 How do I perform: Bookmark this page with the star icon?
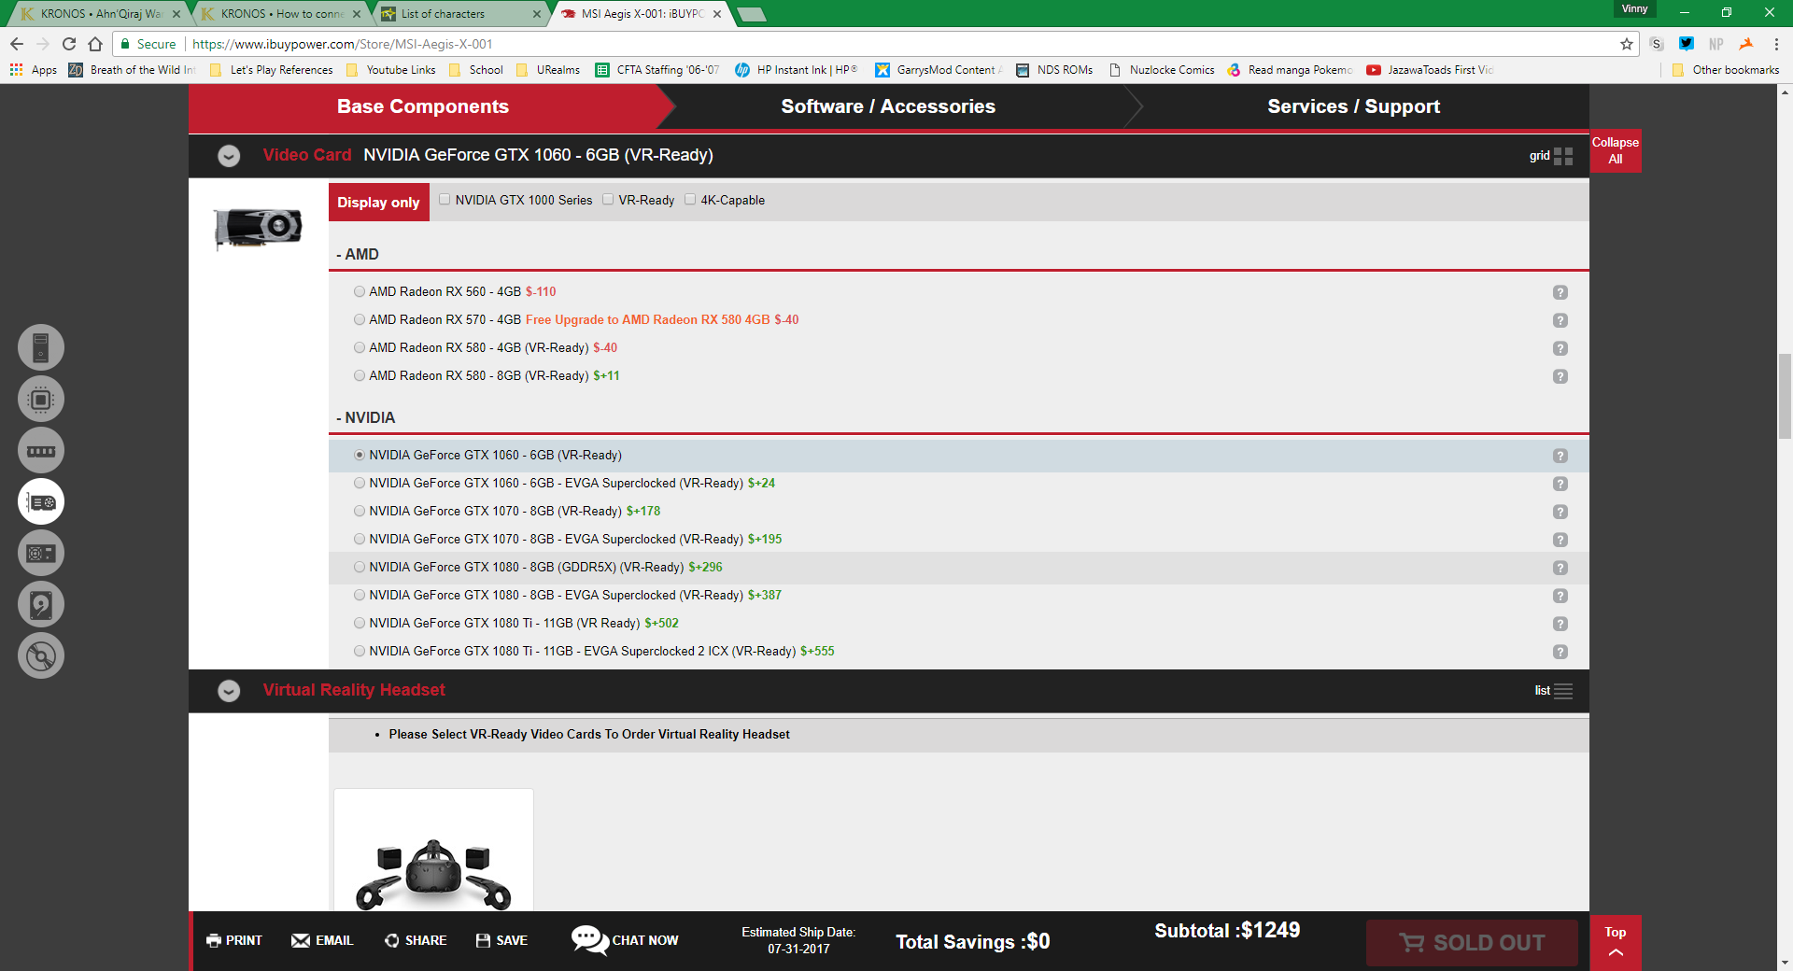(x=1627, y=44)
